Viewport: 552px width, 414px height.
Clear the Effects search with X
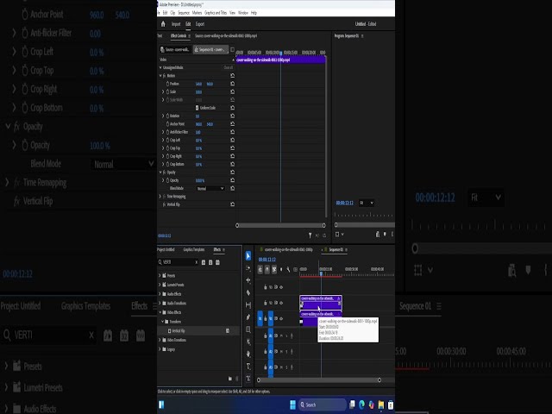pos(197,262)
